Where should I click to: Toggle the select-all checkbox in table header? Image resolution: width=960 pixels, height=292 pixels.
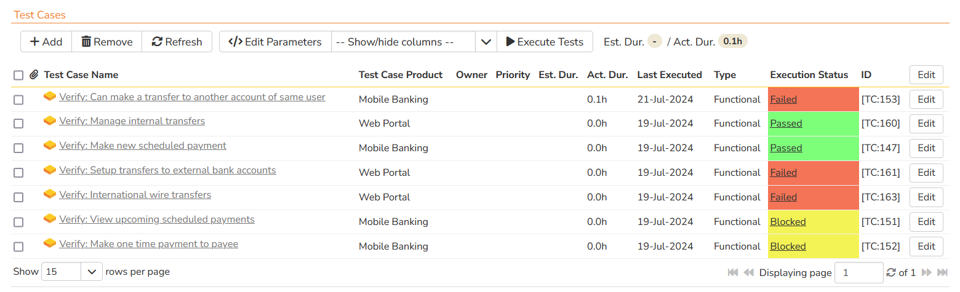pos(18,75)
